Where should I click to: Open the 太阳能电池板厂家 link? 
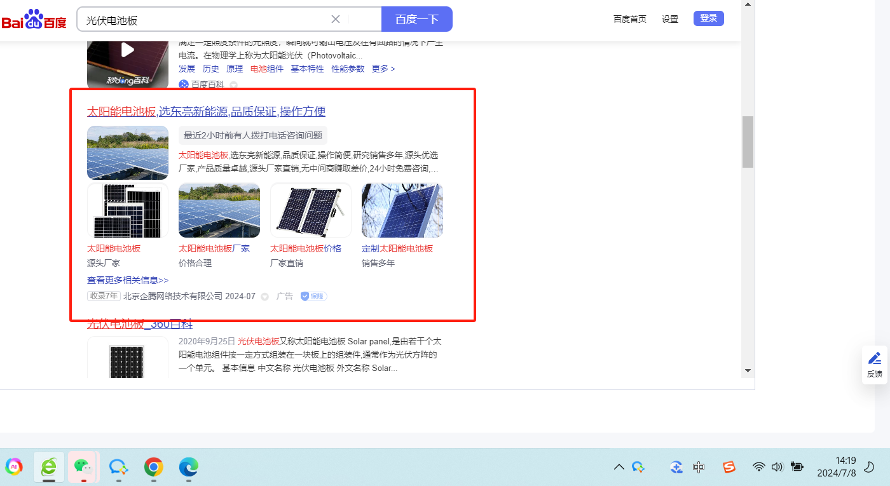214,248
